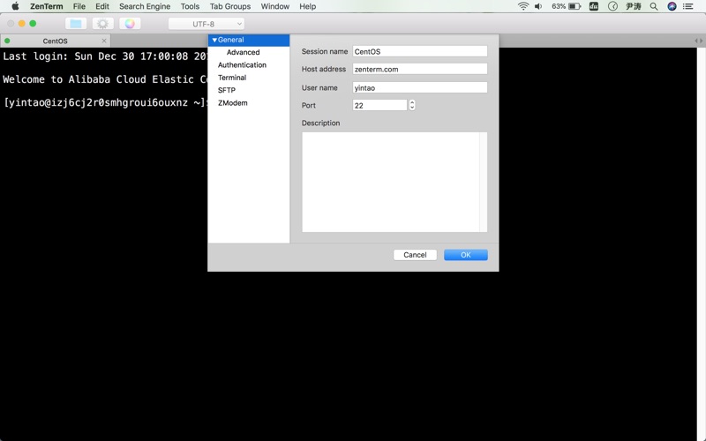Open the Apple menu
The width and height of the screenshot is (706, 441).
pos(15,6)
